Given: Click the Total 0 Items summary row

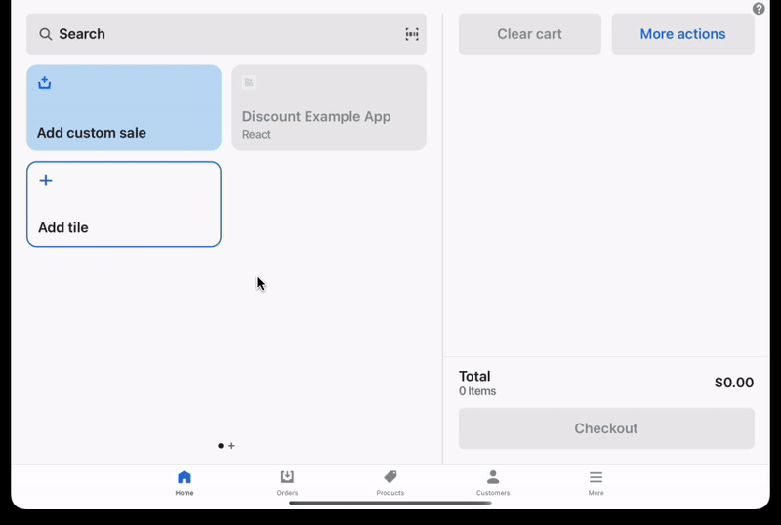Looking at the screenshot, I should point(606,383).
